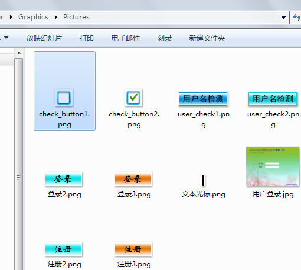Expand the arrow before Graphics in breadcrumb

tap(11, 17)
